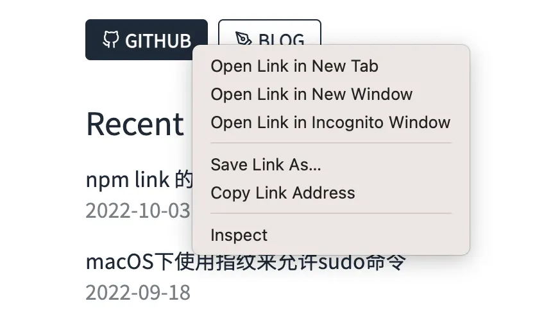Screen dimensions: 544x310
Task: Click the pen nib icon on Blog button
Action: 243,40
